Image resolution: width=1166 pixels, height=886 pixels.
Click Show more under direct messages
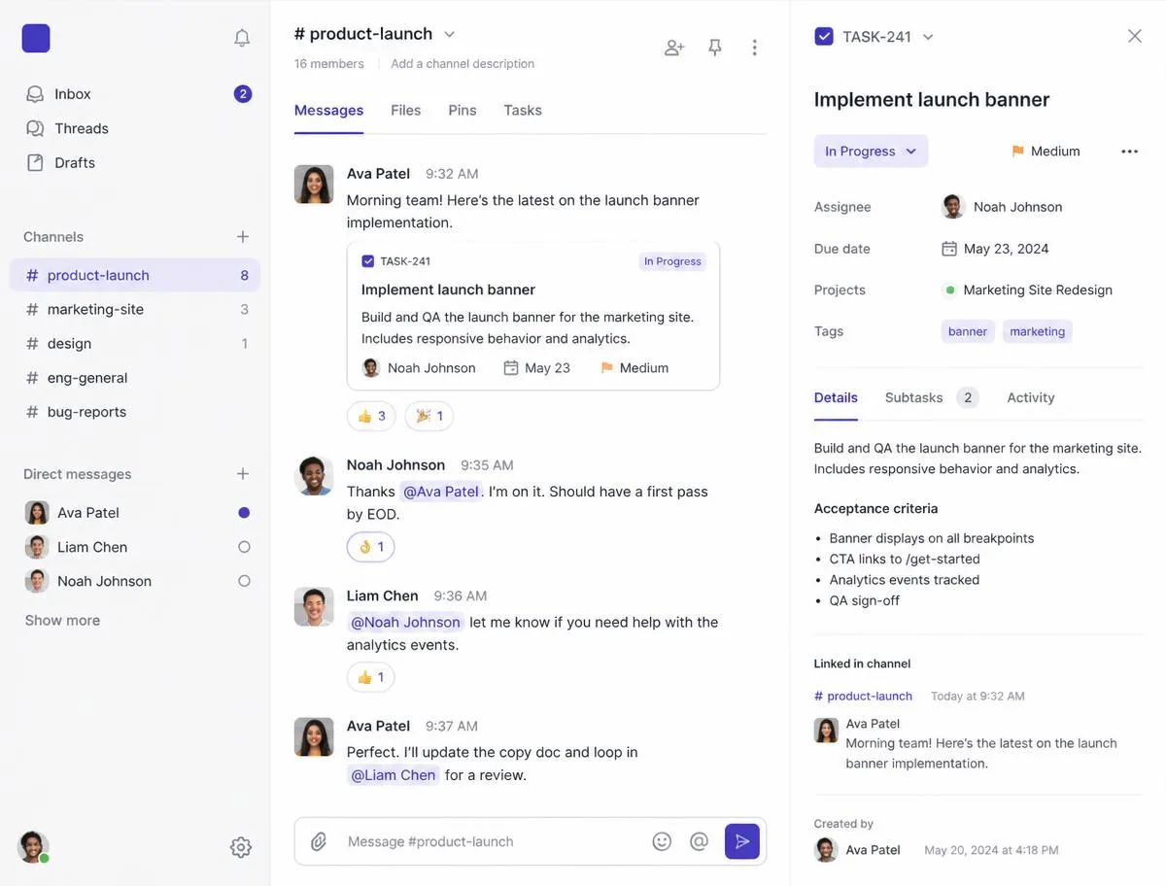coord(62,620)
